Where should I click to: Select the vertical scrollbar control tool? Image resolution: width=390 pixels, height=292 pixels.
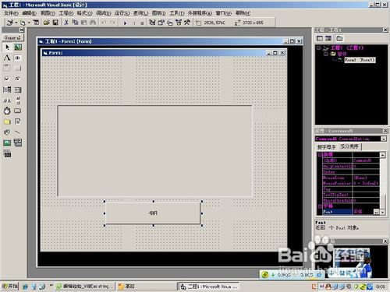tap(18, 100)
